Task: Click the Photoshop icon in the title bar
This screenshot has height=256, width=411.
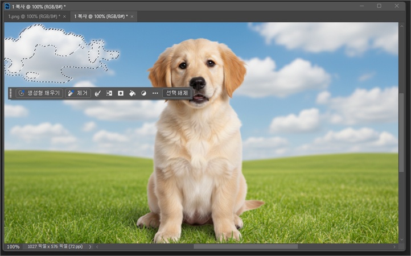Action: click(6, 6)
